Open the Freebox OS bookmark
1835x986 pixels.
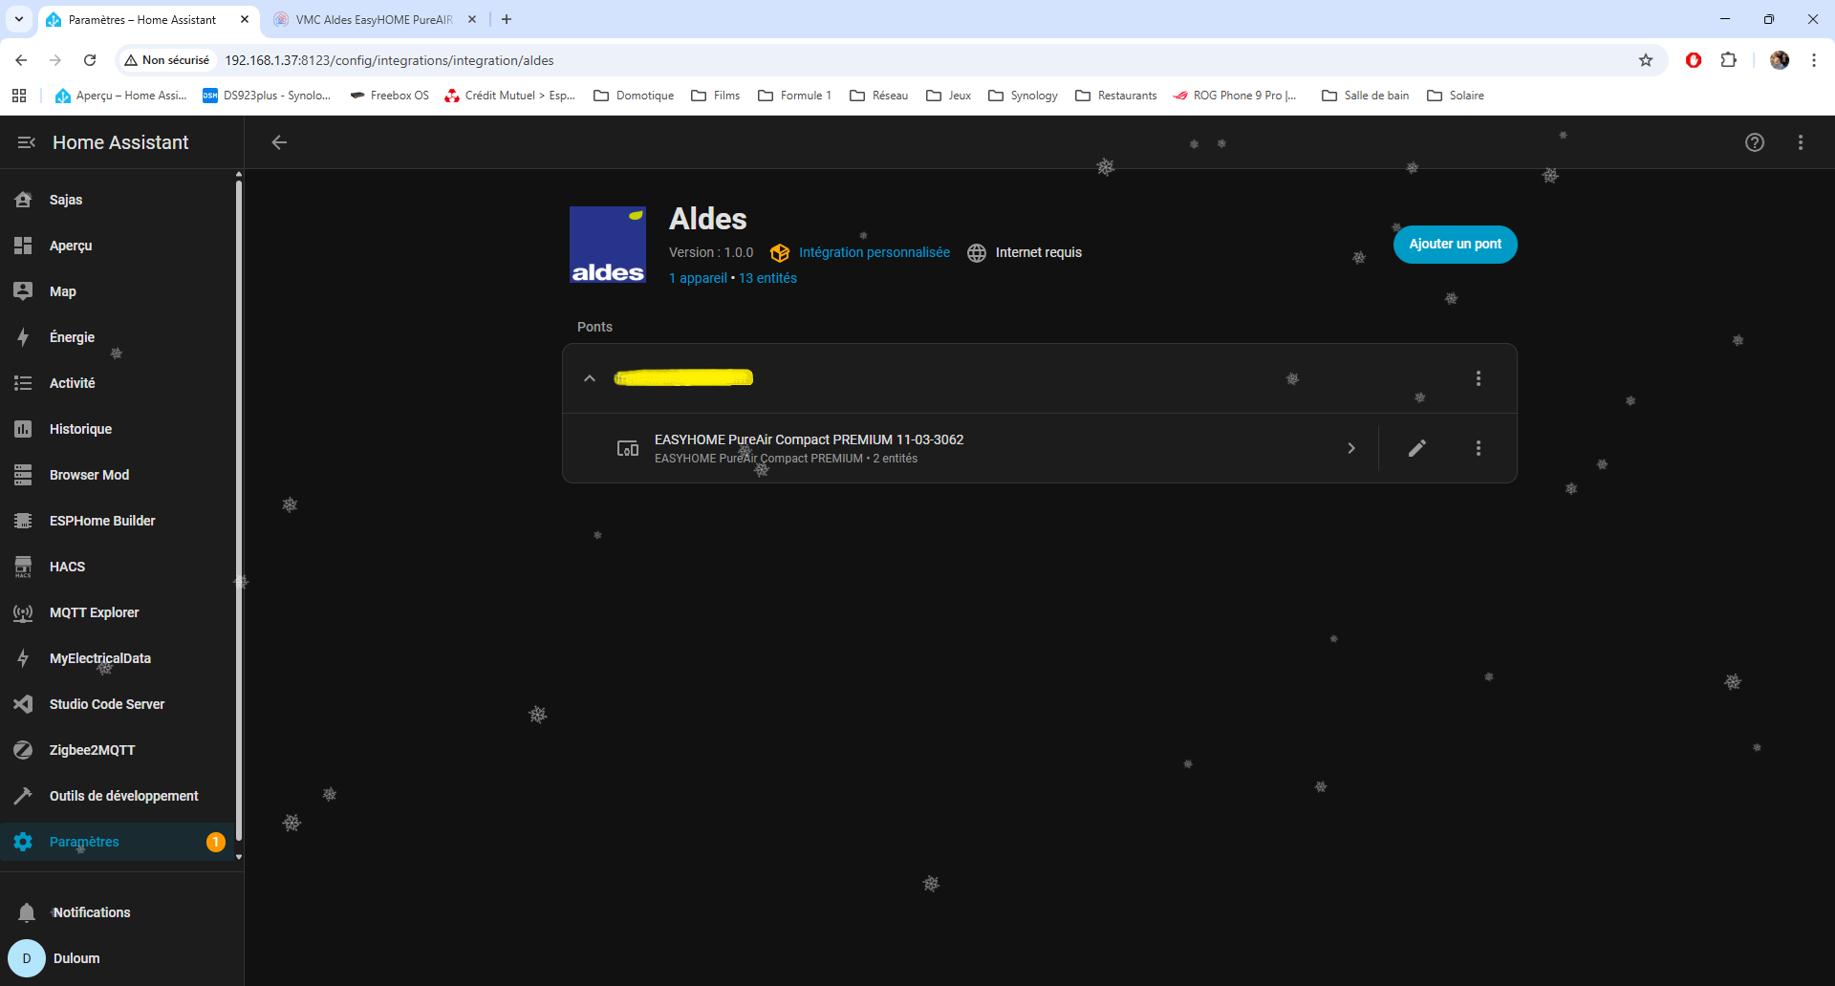(389, 96)
